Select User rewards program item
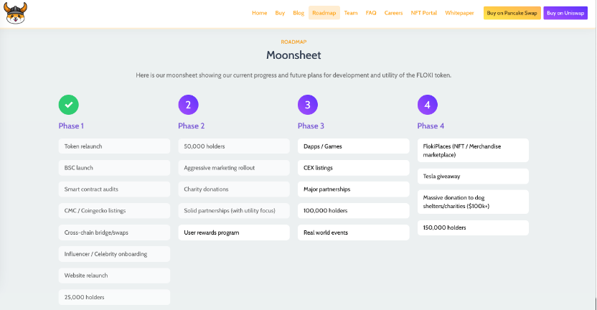Screen dimensions: 597x310 point(234,232)
